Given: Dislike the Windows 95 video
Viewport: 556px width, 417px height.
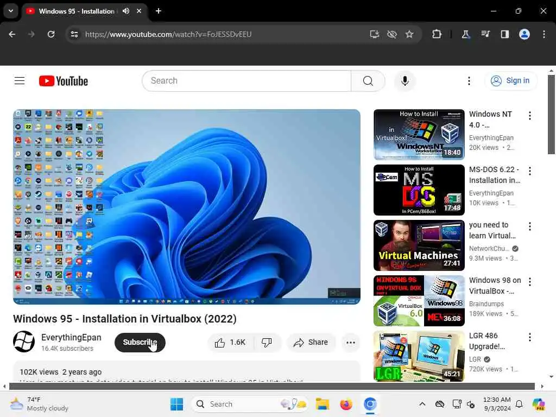Looking at the screenshot, I should coord(267,342).
